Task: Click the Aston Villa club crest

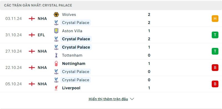Action: (56, 31)
